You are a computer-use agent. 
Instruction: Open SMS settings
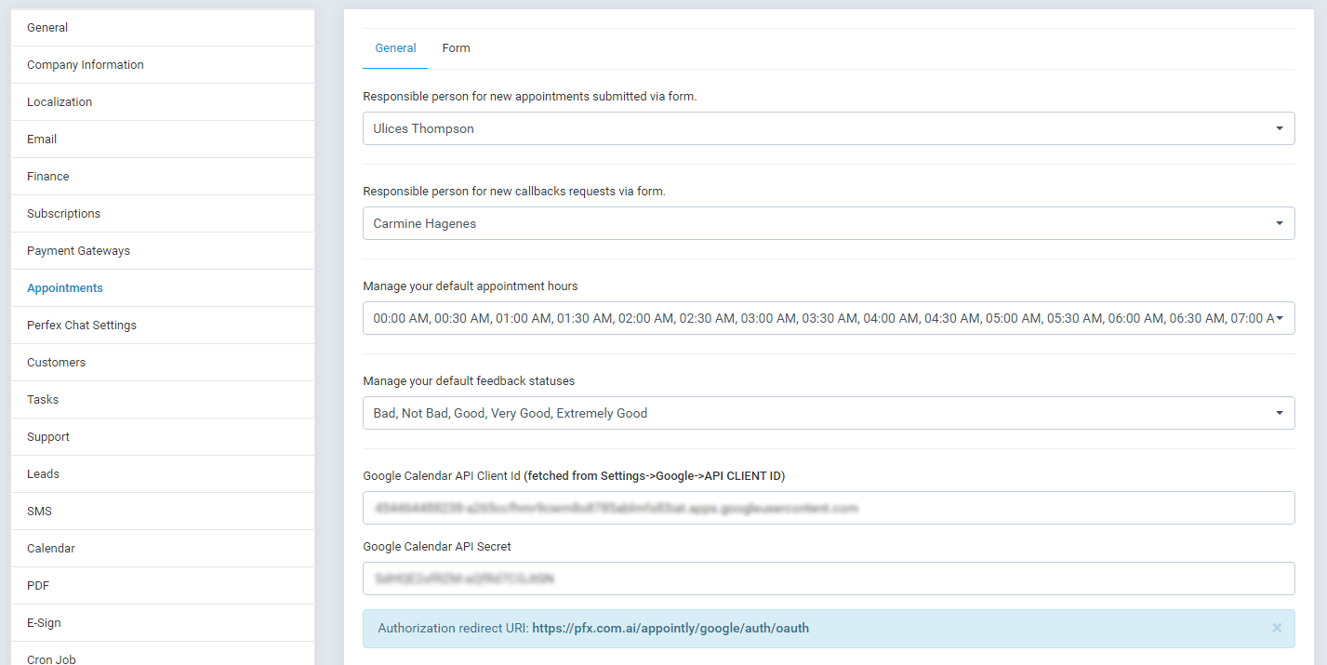tap(38, 511)
